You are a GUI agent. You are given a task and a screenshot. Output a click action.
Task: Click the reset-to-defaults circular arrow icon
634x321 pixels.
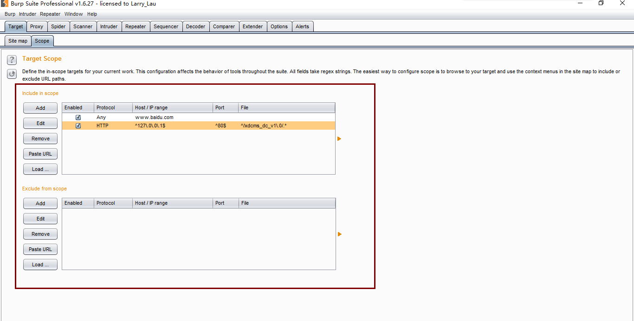pyautogui.click(x=12, y=74)
